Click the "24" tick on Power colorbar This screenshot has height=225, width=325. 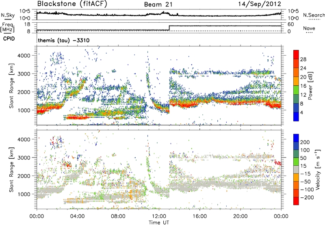coord(303,68)
